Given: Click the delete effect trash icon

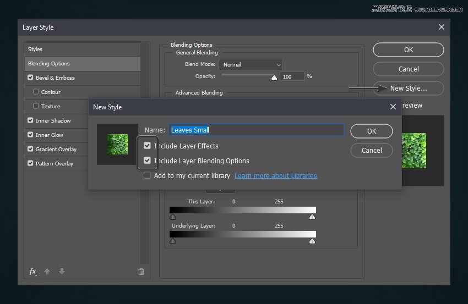Looking at the screenshot, I should click(x=141, y=272).
